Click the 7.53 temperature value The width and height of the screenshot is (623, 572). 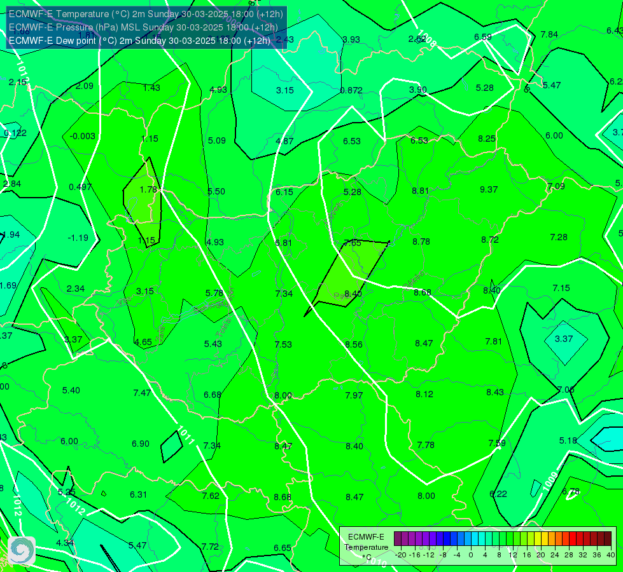click(283, 344)
